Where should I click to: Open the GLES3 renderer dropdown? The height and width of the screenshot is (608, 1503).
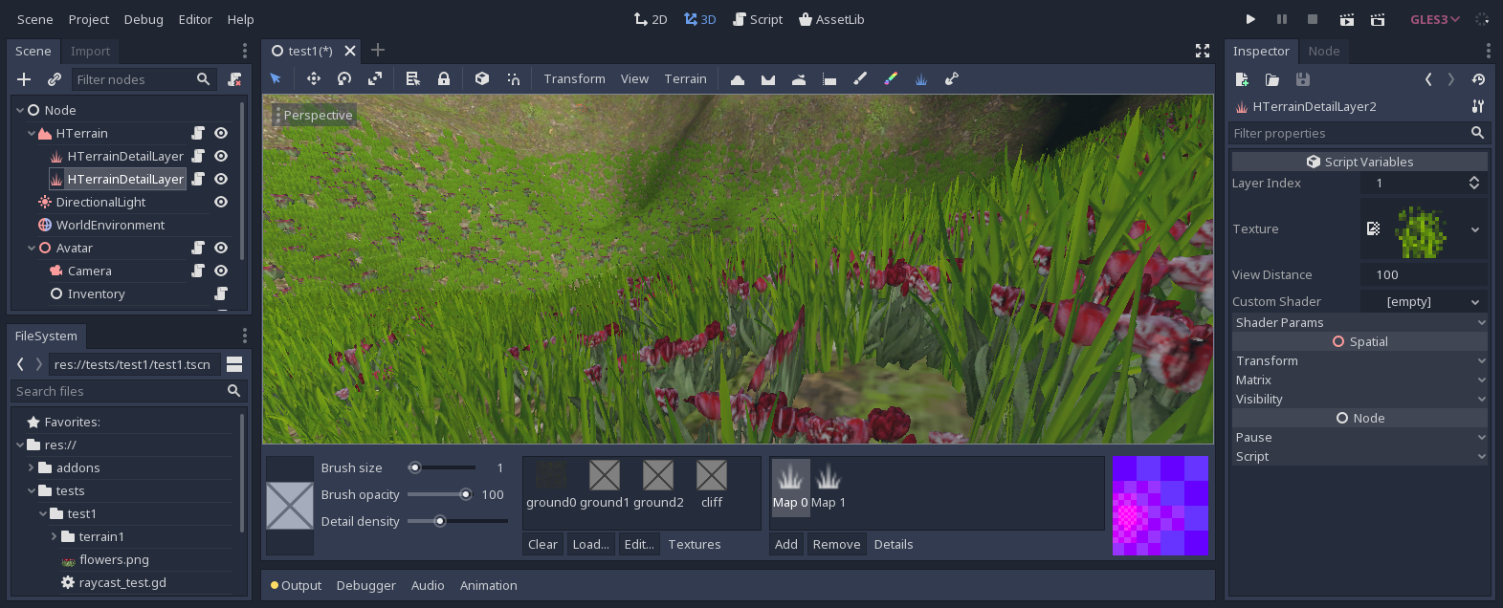1434,19
